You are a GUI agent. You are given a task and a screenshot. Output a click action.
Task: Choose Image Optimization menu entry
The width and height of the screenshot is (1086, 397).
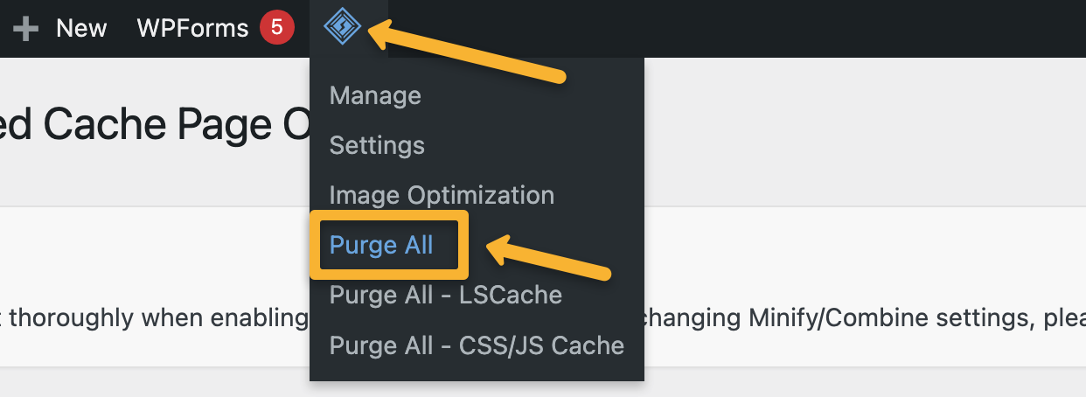pos(442,195)
